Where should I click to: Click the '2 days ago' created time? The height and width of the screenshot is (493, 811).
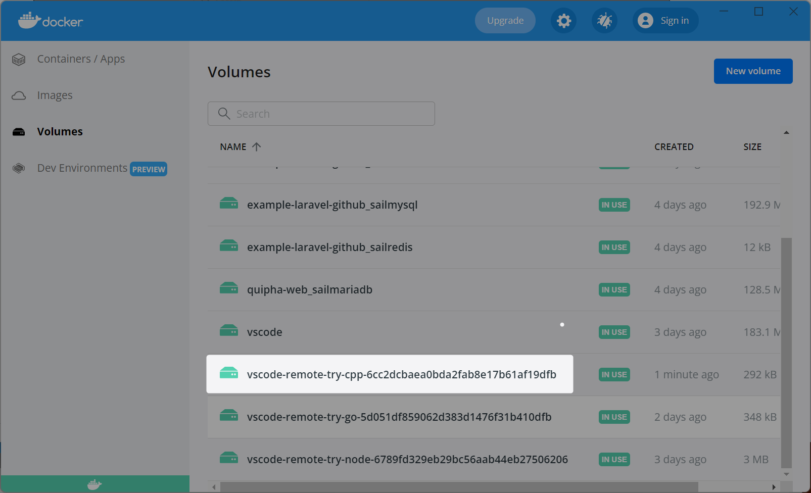[x=680, y=417]
